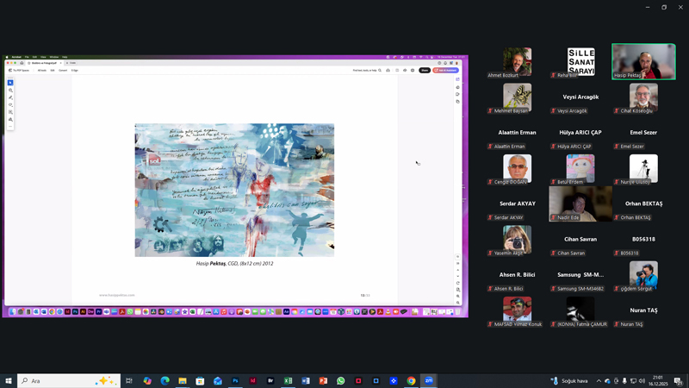Click the Windows Start button

[x=9, y=380]
